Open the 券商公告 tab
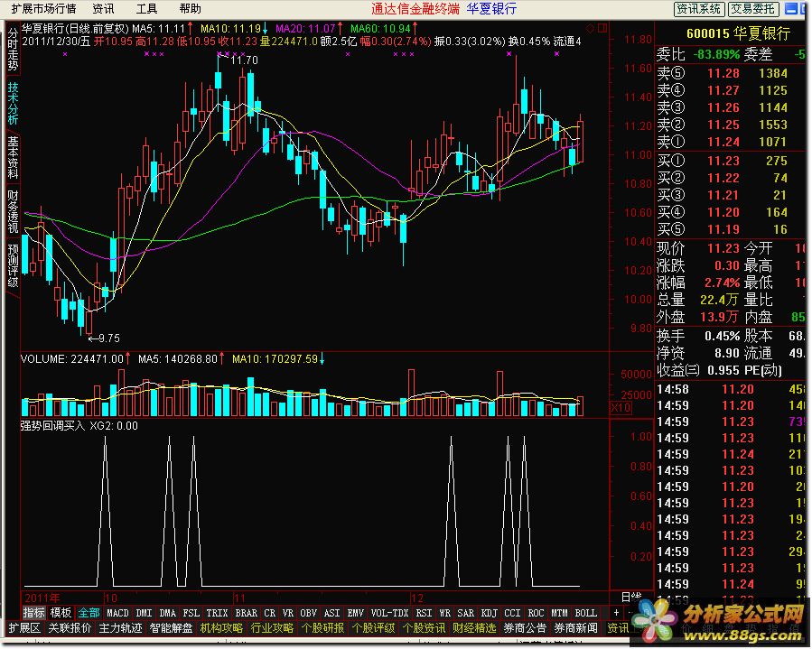 525,628
